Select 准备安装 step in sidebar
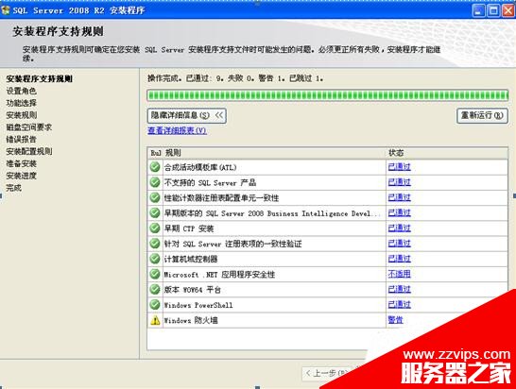This screenshot has height=389, width=516. [21, 163]
